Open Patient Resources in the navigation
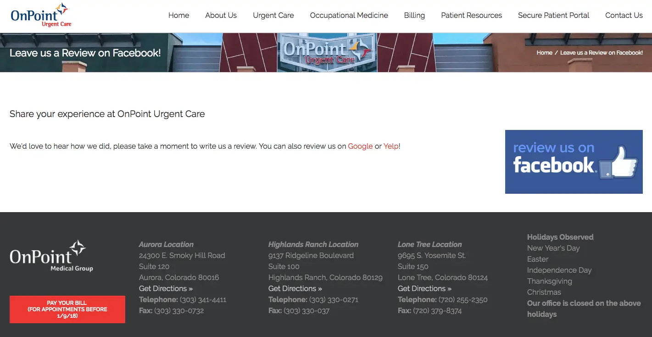 click(471, 15)
